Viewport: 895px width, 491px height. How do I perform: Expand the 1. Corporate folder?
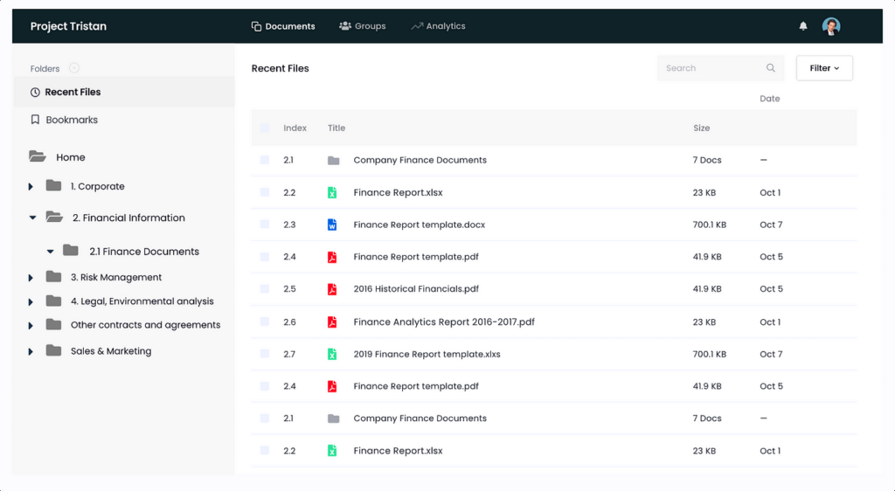(x=31, y=187)
